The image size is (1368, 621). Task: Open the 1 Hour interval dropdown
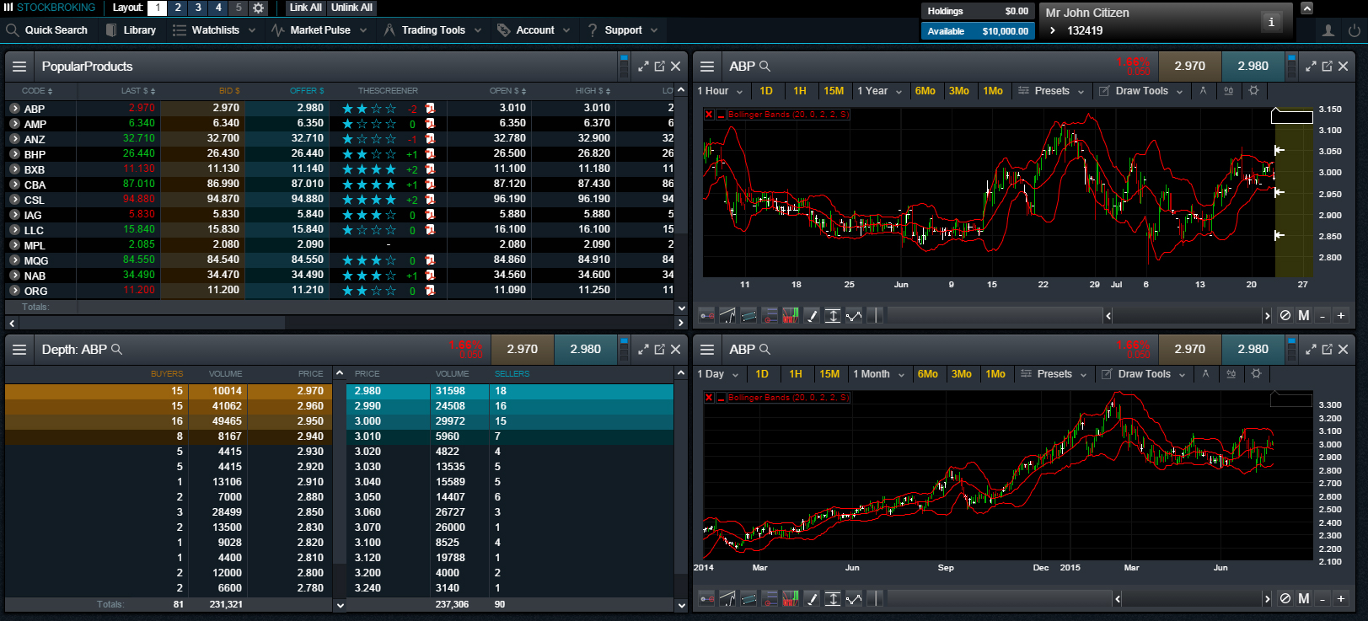pos(721,91)
